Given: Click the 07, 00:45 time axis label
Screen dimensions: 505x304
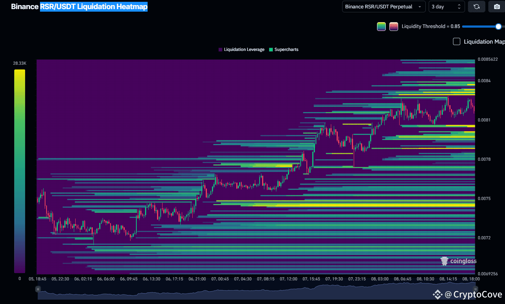Looking at the screenshot, I should 220,279.
